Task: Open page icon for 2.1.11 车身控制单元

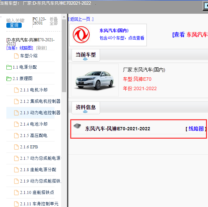Action: (x=16, y=204)
